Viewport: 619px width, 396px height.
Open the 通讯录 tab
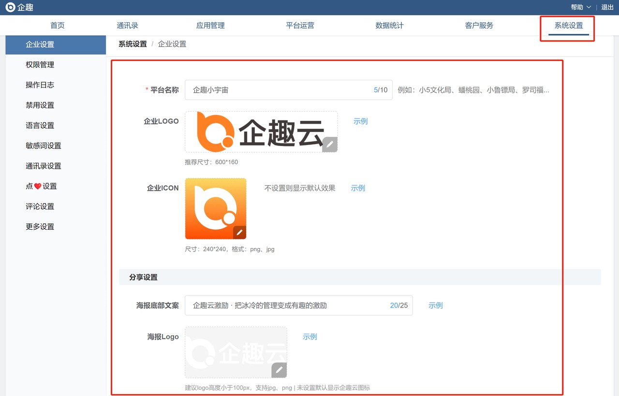(x=127, y=26)
